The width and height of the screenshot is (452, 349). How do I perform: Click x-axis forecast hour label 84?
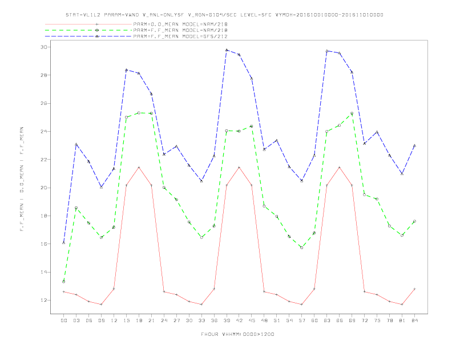click(x=415, y=320)
